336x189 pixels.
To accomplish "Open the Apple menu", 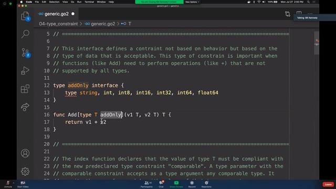I will 21,2.
